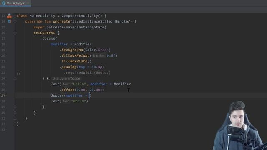Click 'Modifier' on line 18
This screenshot has height=150, width=267.
(x=83, y=45)
